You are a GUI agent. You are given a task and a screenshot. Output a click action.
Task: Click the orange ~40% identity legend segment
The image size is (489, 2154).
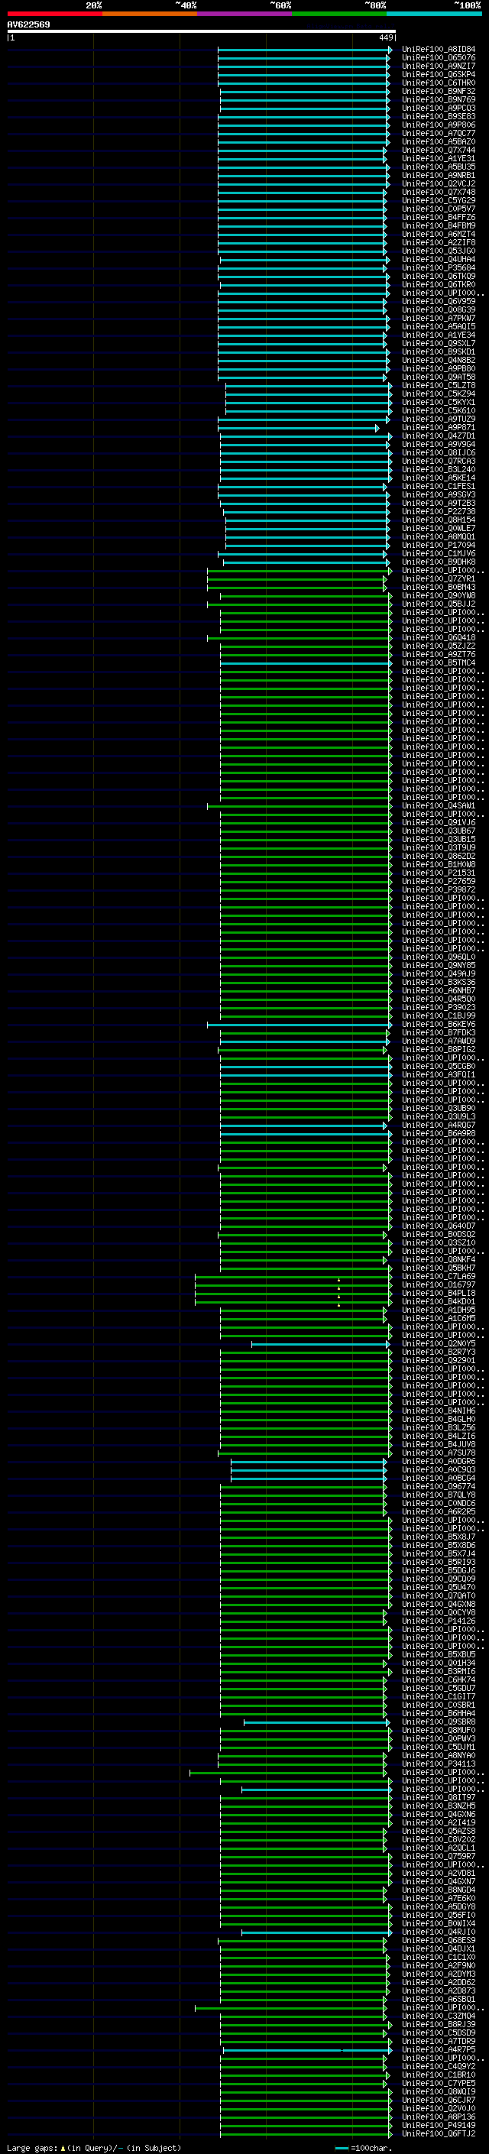pyautogui.click(x=150, y=14)
